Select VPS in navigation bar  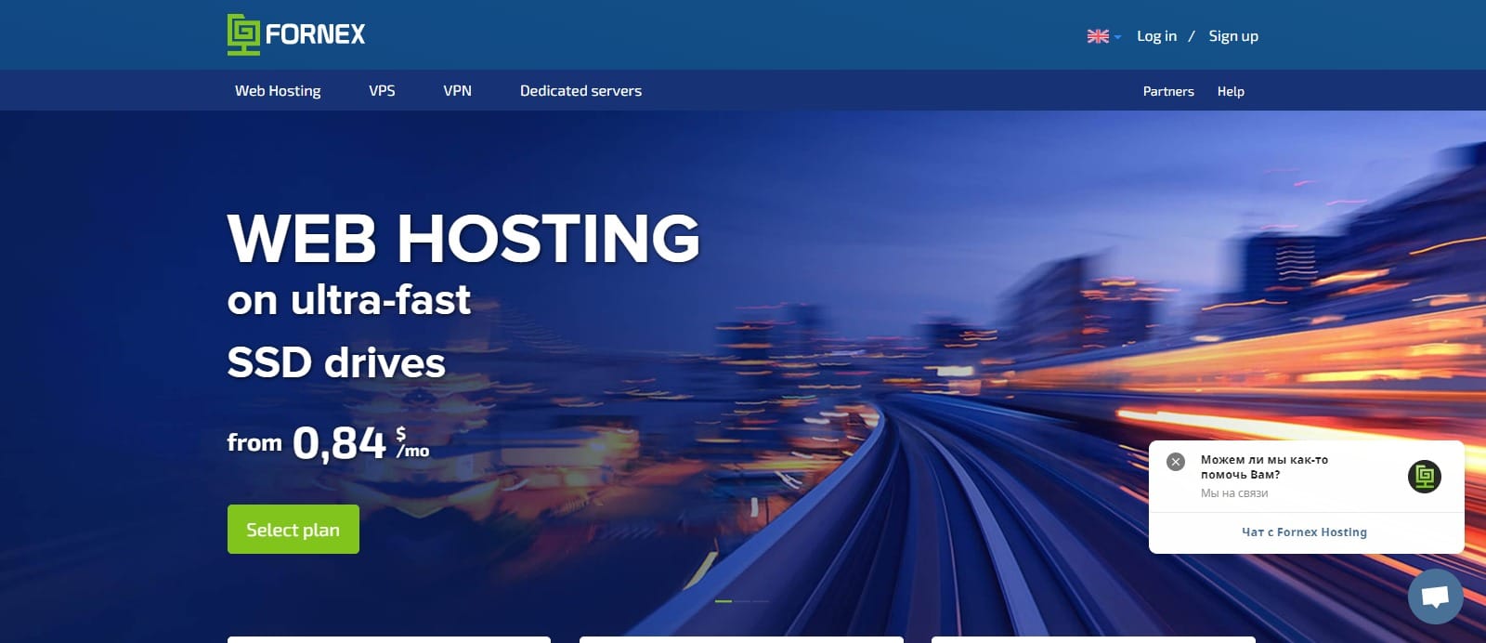pyautogui.click(x=382, y=90)
